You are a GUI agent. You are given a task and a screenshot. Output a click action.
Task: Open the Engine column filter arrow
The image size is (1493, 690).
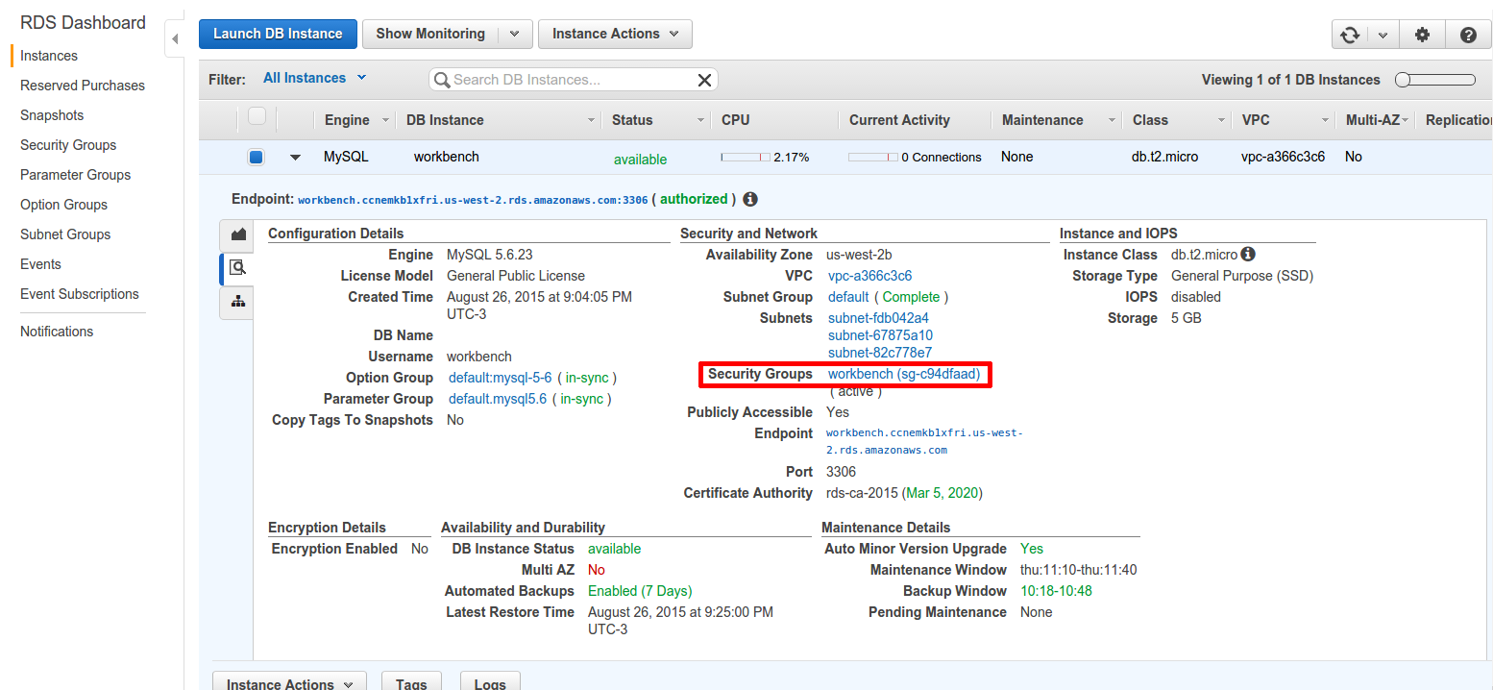(386, 121)
